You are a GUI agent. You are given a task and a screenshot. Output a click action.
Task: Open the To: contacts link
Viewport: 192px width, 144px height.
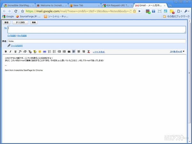[5, 28]
